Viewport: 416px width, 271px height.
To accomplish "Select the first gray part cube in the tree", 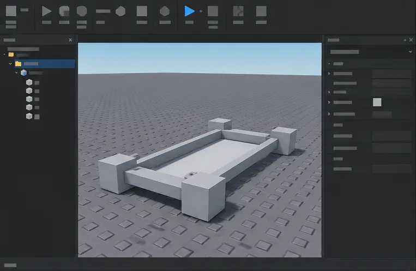I will click(x=29, y=82).
